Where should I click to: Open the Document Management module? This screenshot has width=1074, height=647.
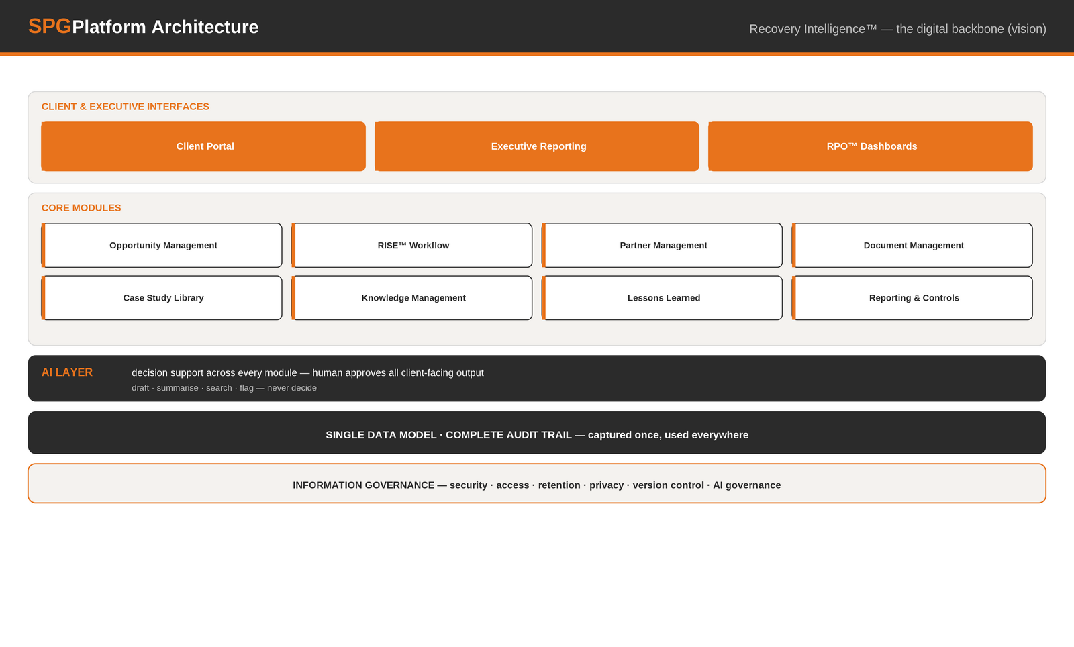912,246
